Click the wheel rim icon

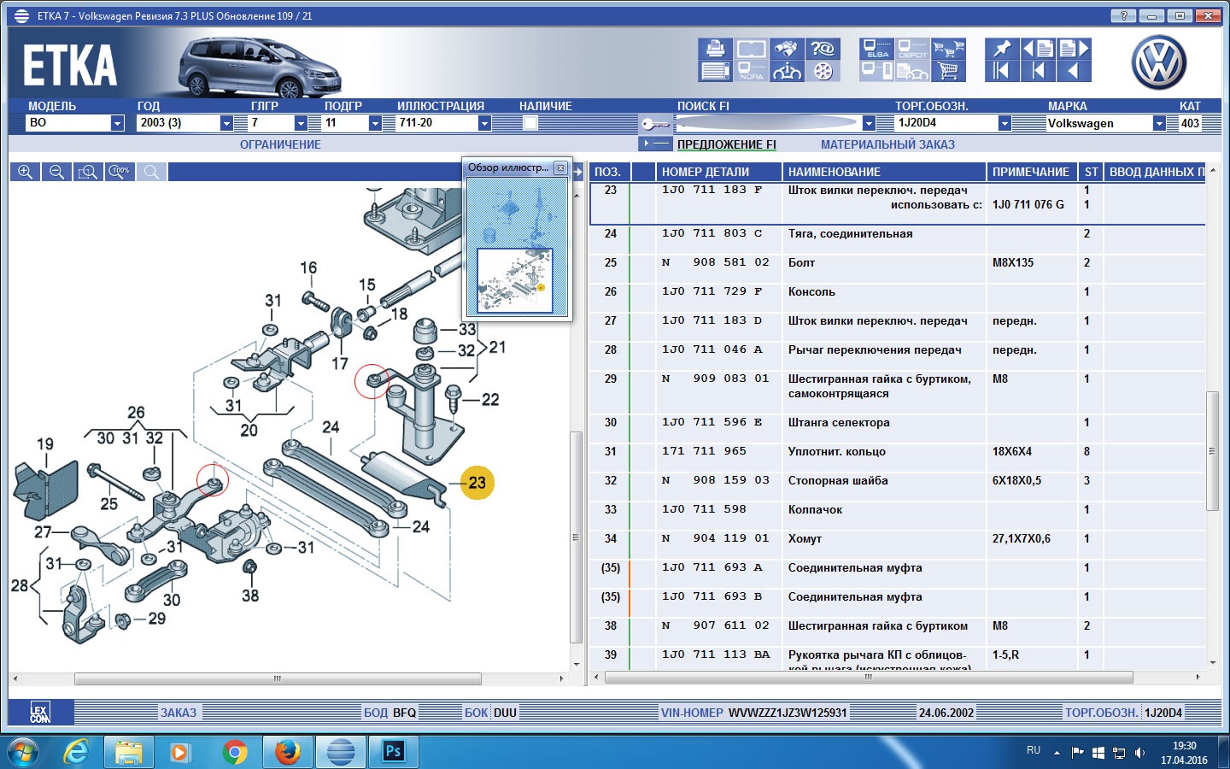pos(823,71)
